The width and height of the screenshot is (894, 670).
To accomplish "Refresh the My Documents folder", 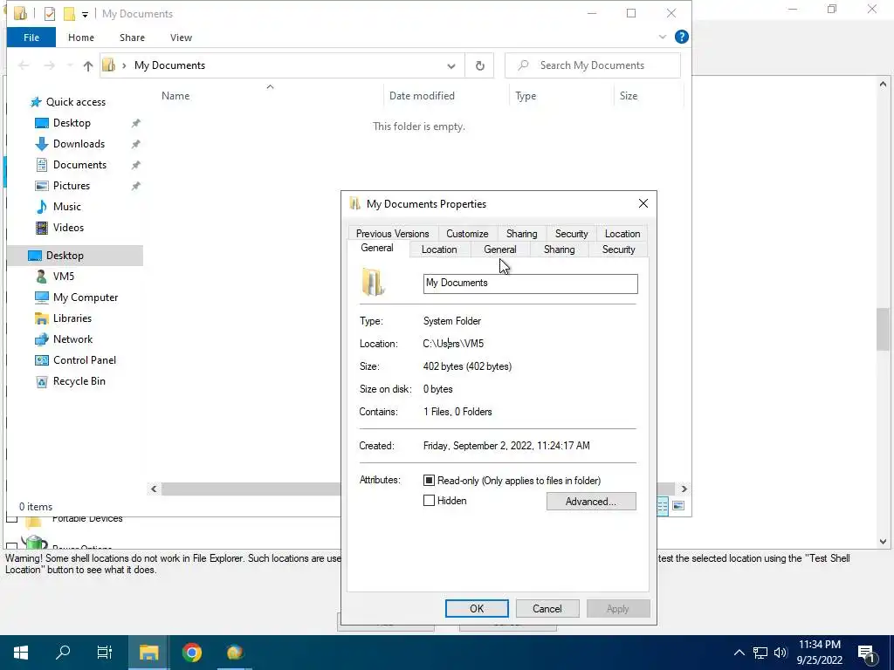I will [479, 66].
